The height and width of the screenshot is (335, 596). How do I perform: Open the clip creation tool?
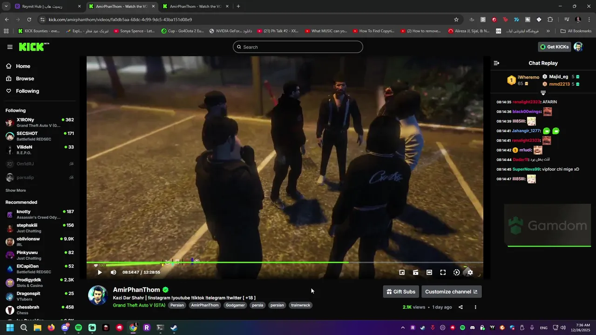pos(415,272)
